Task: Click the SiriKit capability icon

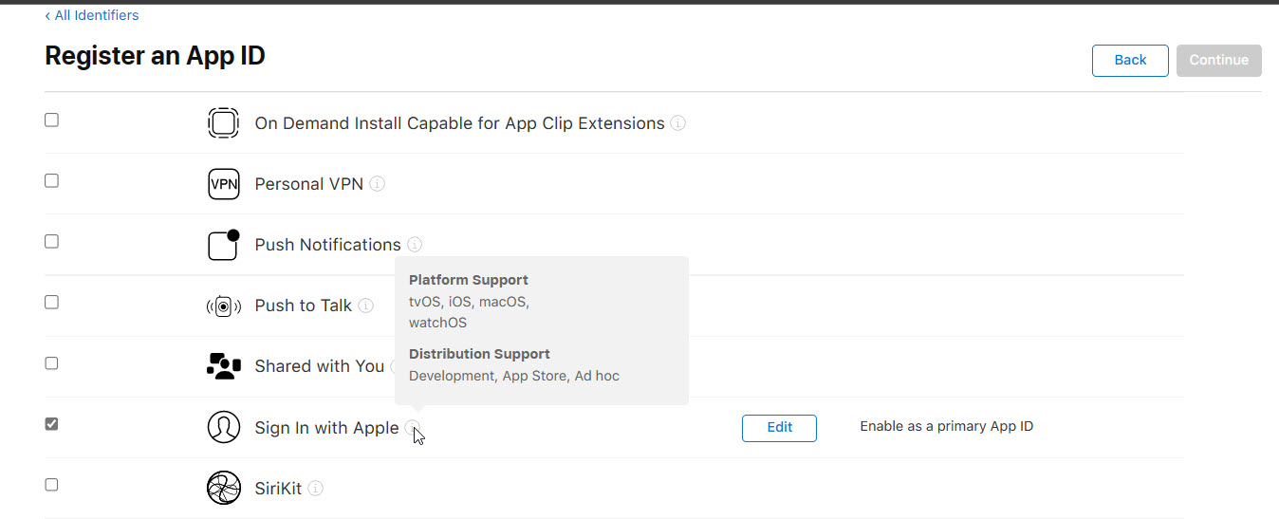Action: pyautogui.click(x=223, y=488)
